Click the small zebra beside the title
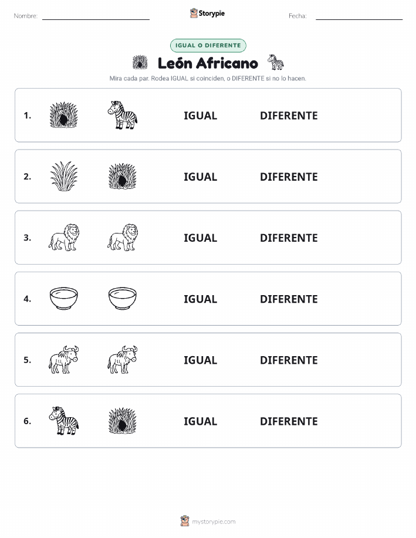The height and width of the screenshot is (538, 416). pos(276,62)
